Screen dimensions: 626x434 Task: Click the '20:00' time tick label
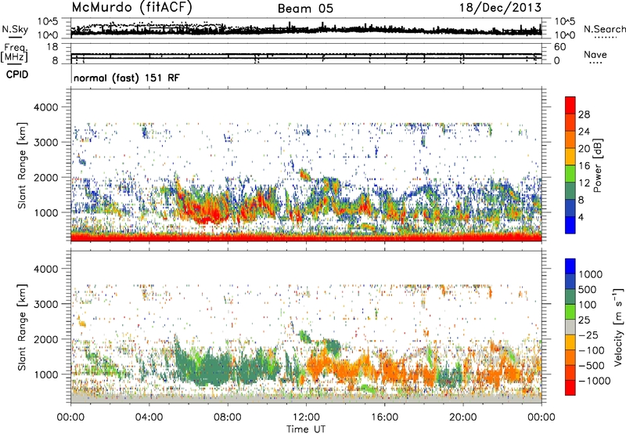pyautogui.click(x=462, y=418)
